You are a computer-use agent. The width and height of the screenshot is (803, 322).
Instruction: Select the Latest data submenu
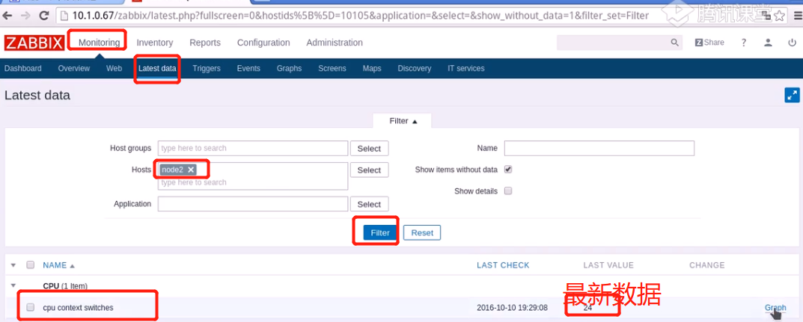point(157,69)
